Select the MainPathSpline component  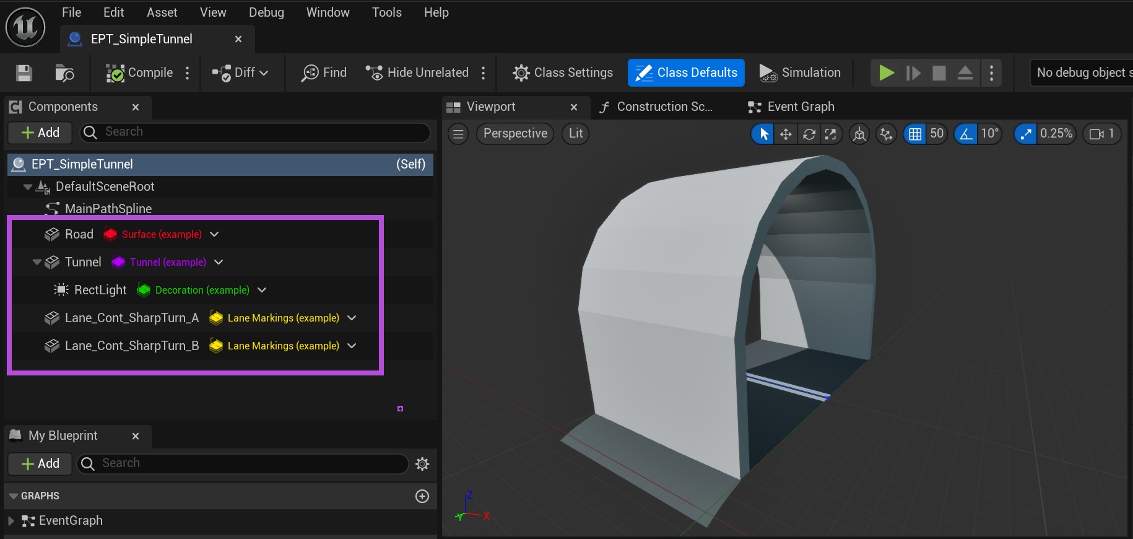pyautogui.click(x=108, y=209)
